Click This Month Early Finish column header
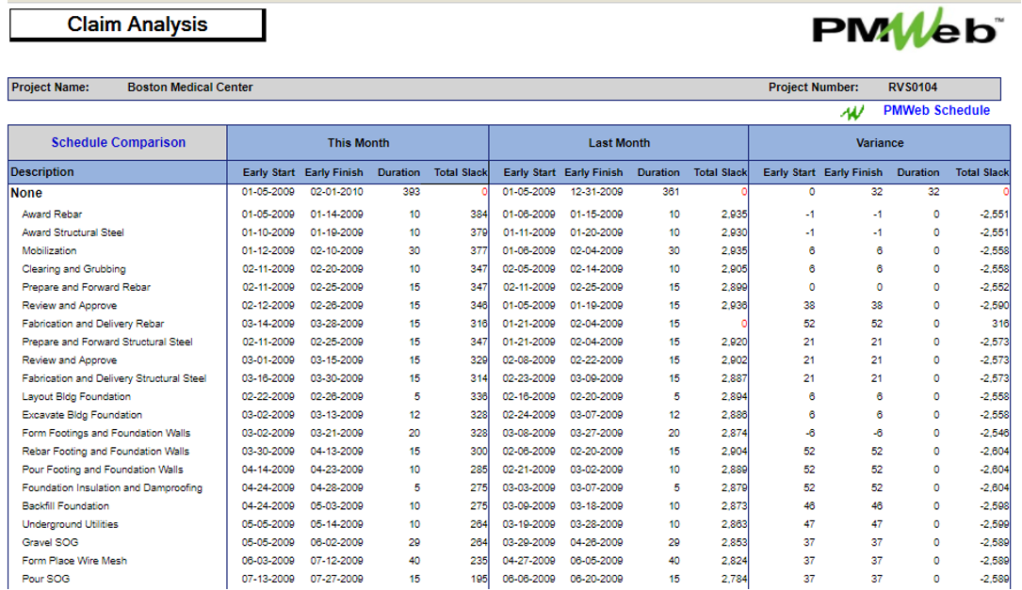1022x590 pixels. (333, 172)
